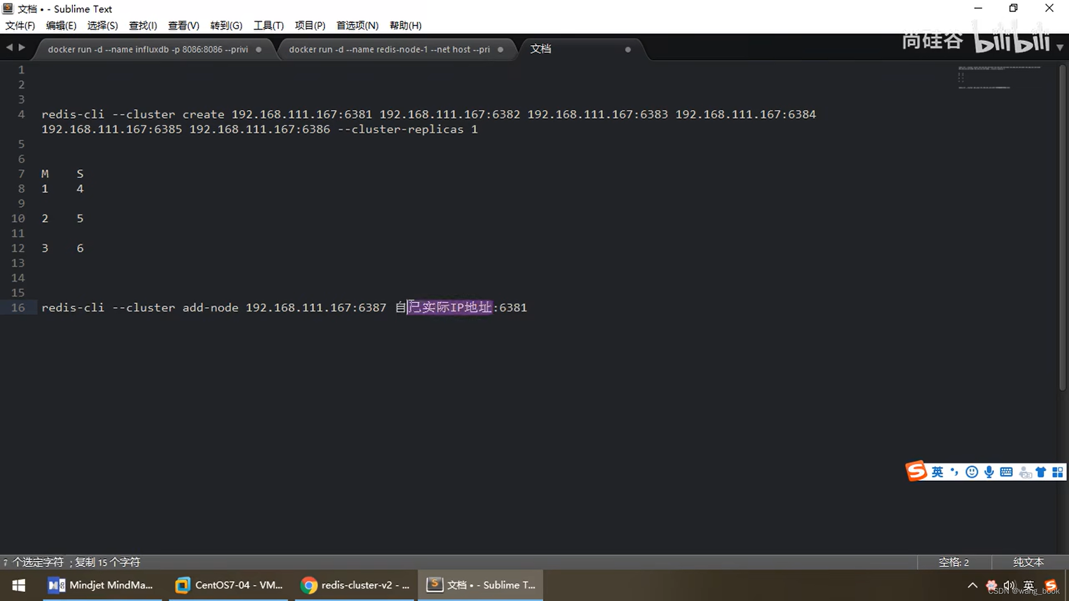Open the 首选项(N) menu
Image resolution: width=1069 pixels, height=601 pixels.
click(357, 26)
